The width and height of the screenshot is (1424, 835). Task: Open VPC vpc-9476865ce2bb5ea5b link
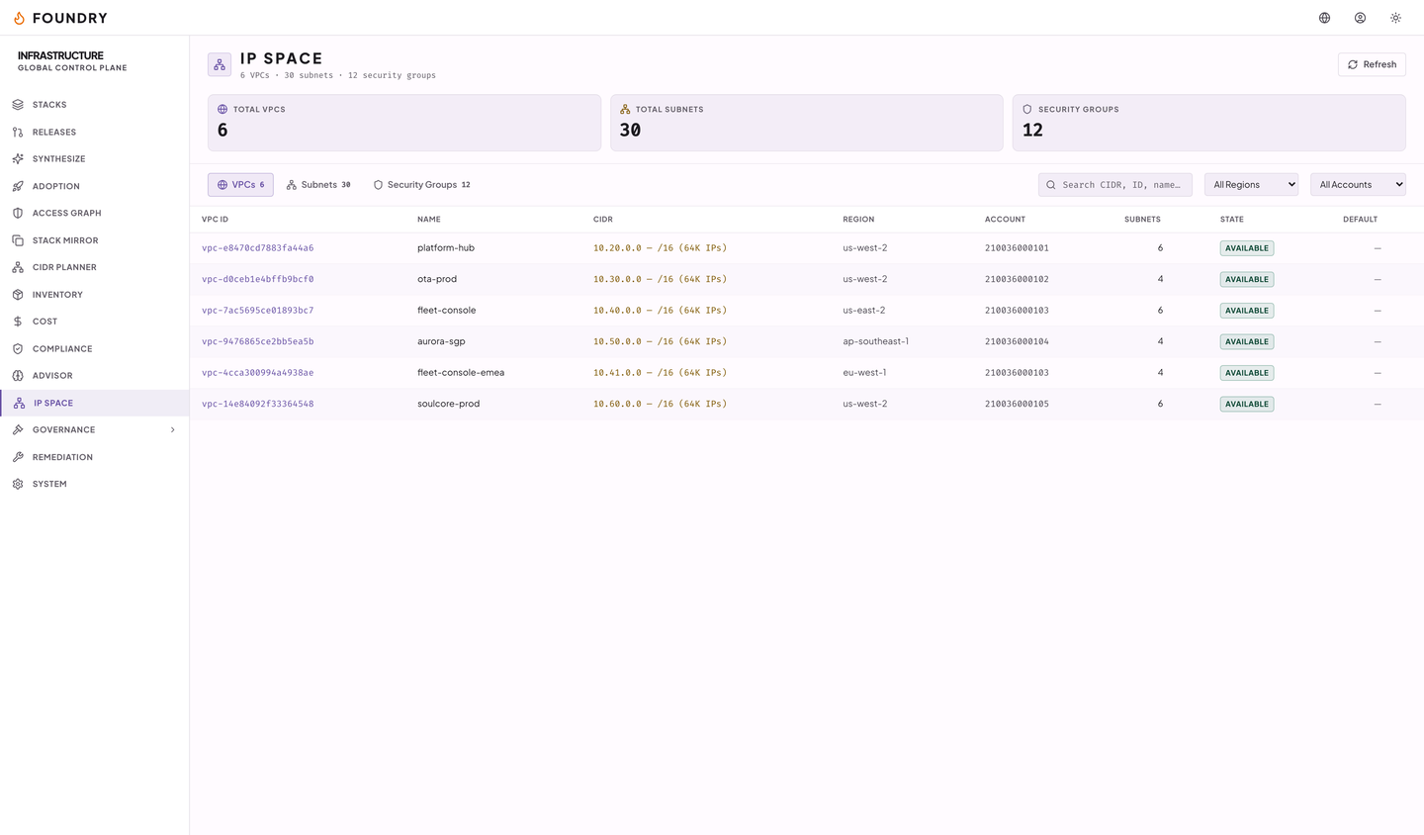(x=257, y=341)
